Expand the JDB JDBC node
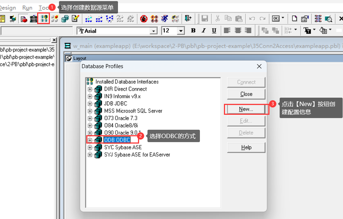343x219 pixels. click(x=90, y=103)
